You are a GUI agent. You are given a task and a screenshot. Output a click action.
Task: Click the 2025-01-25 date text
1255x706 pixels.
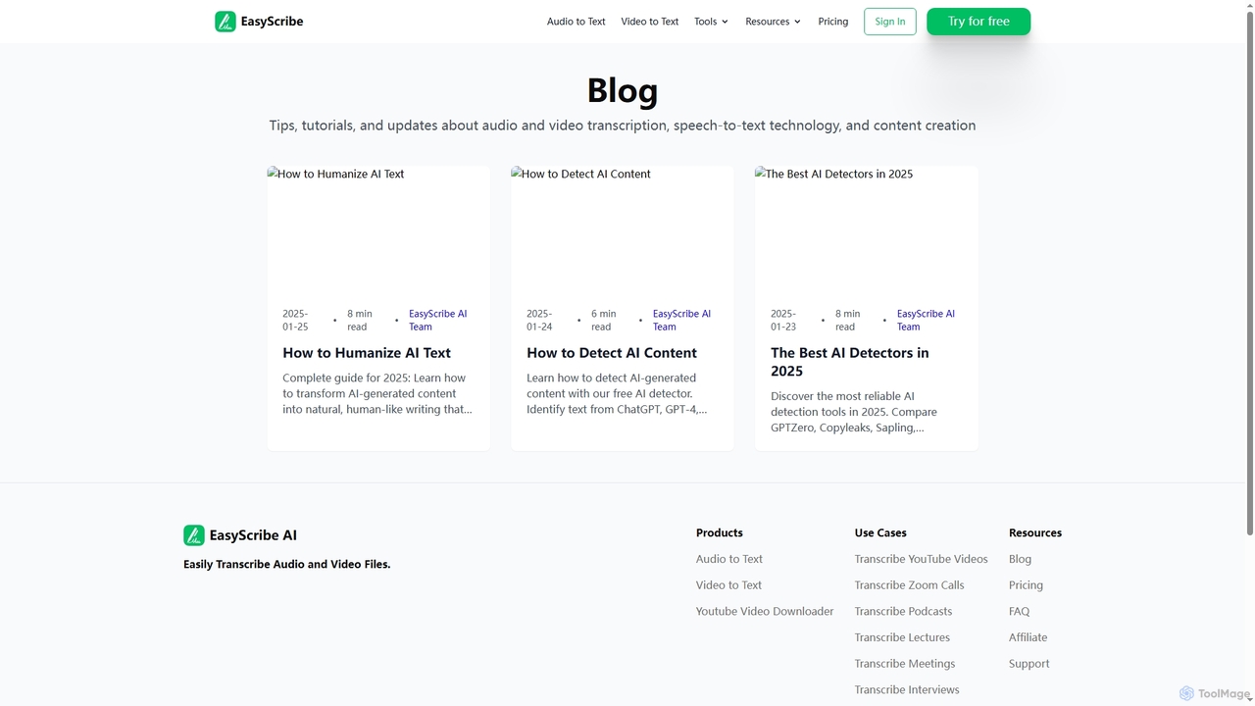[x=295, y=320]
